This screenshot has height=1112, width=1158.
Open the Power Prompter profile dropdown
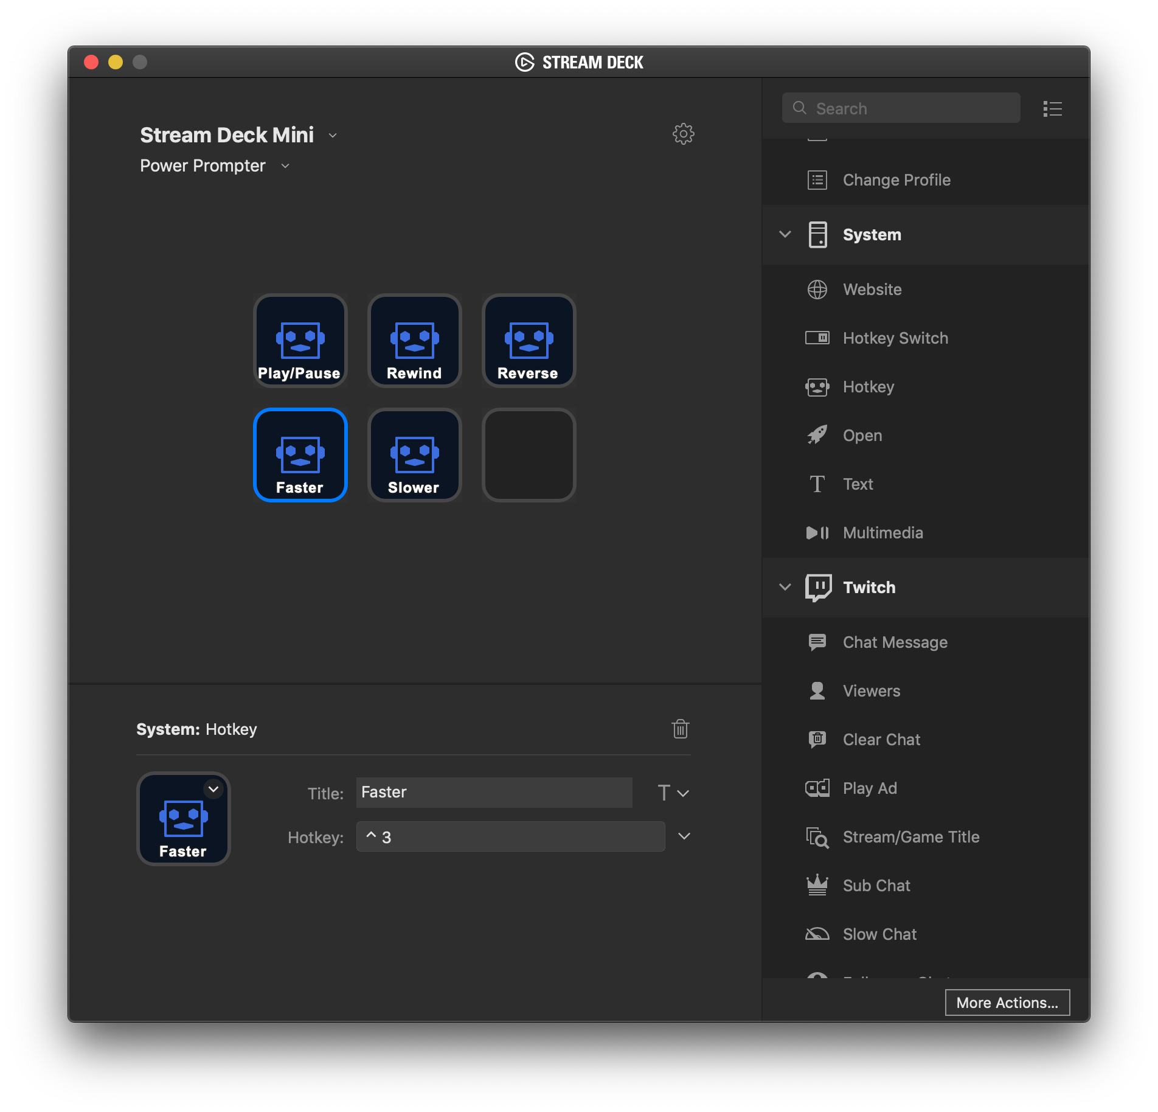(x=285, y=166)
